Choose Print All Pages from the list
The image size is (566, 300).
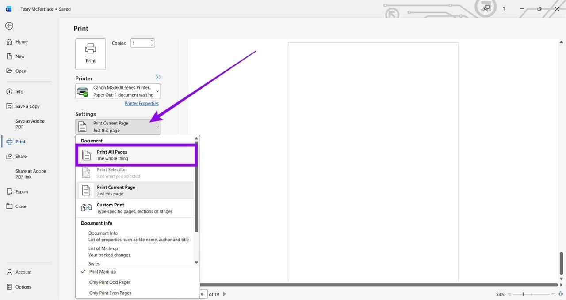[x=136, y=155]
